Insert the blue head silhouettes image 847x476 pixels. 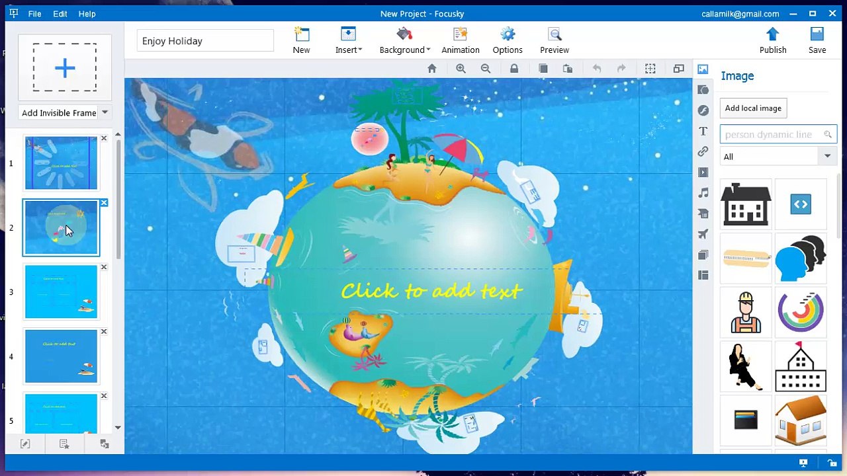(x=801, y=258)
